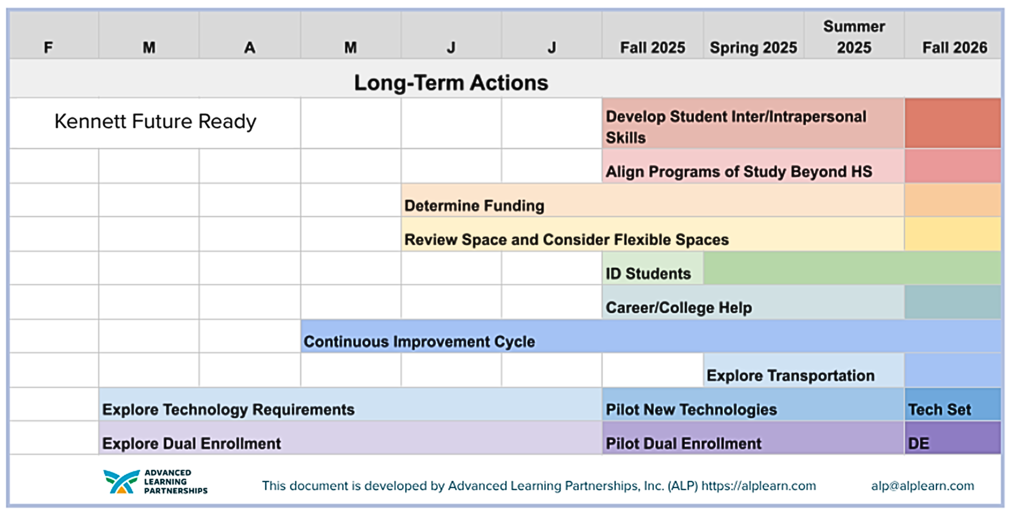
Task: Click the alp@alplearn.com email address
Action: (x=922, y=486)
